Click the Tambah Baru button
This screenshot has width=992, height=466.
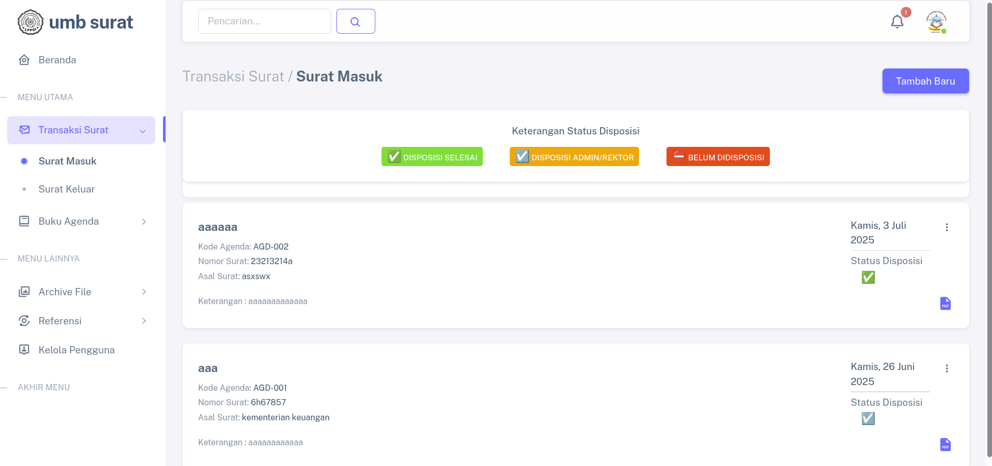925,81
